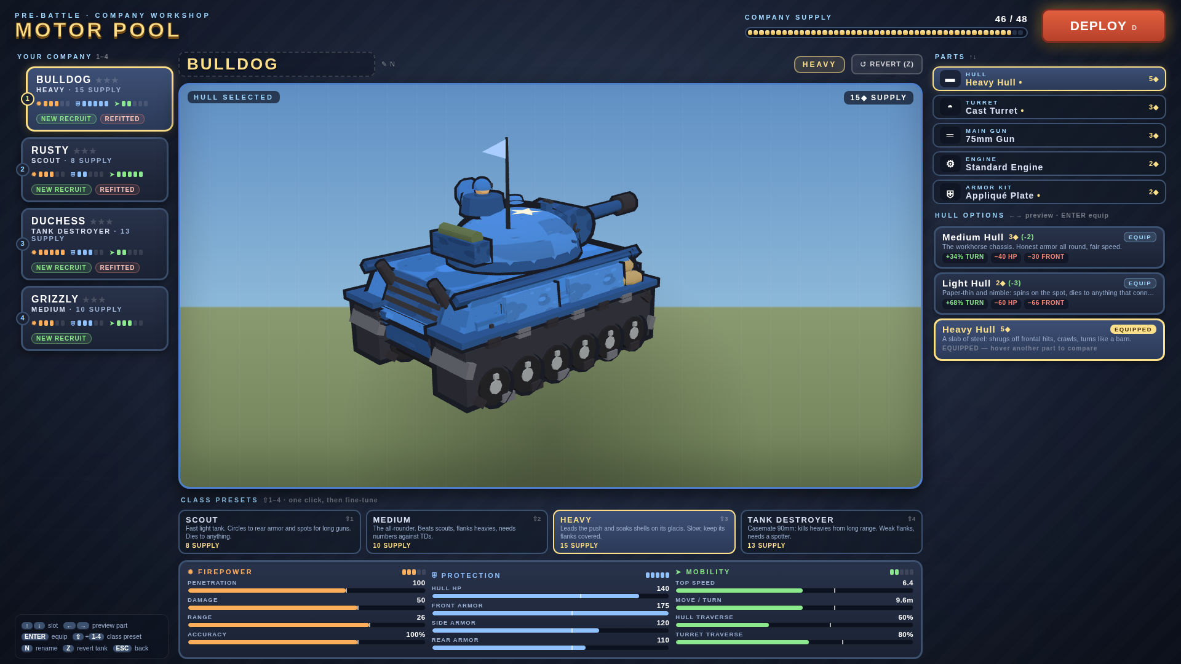Click the 15 SUPPLY label in viewport
This screenshot has width=1181, height=664.
click(878, 98)
